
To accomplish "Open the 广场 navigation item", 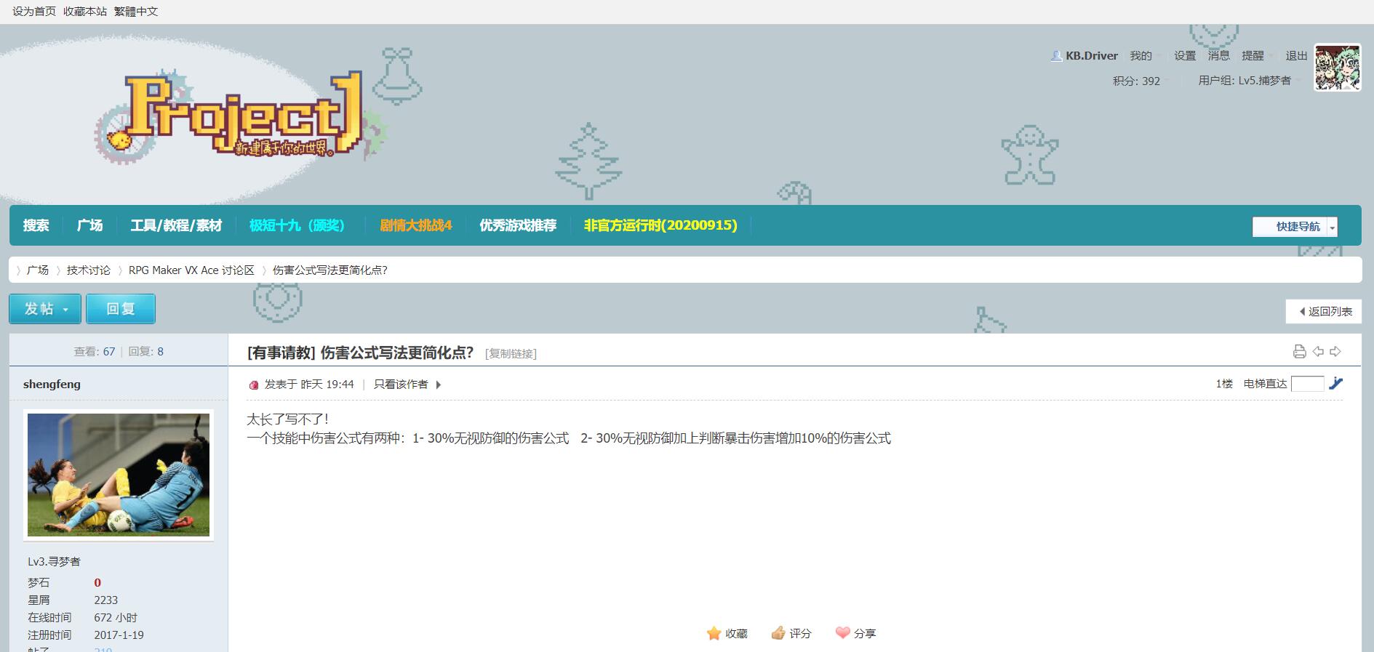I will click(x=90, y=225).
